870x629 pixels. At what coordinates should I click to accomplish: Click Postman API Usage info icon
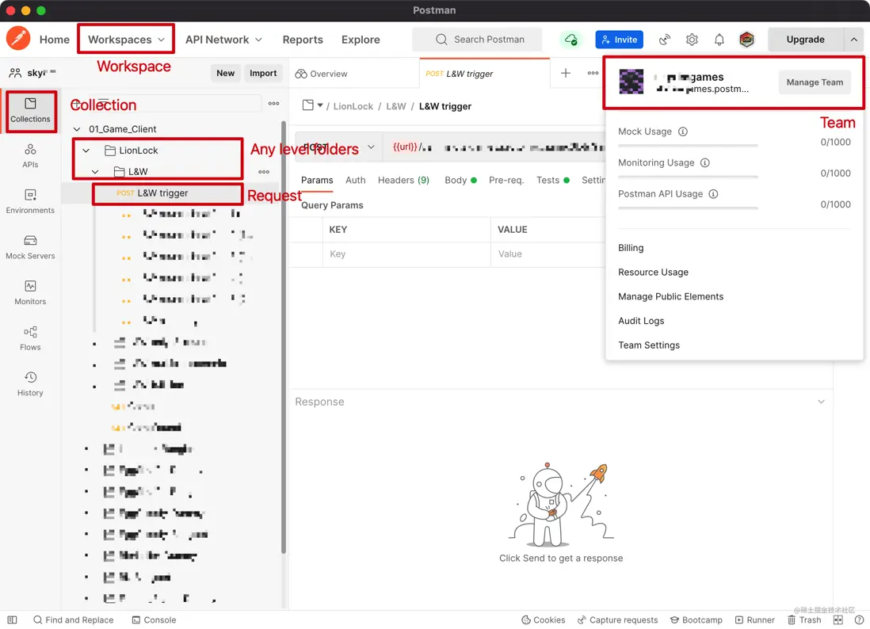pos(714,193)
